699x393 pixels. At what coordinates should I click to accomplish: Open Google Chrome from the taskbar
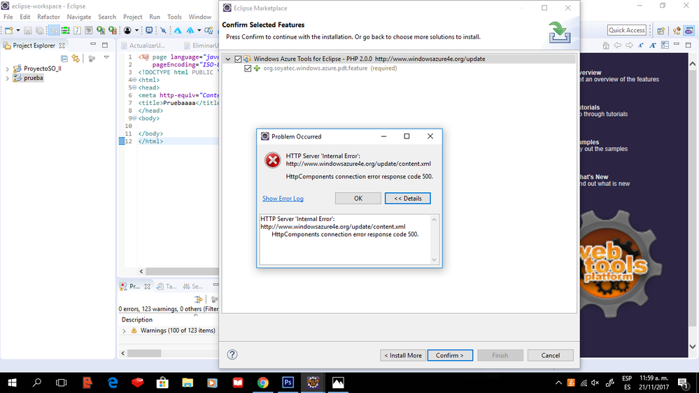tap(262, 383)
